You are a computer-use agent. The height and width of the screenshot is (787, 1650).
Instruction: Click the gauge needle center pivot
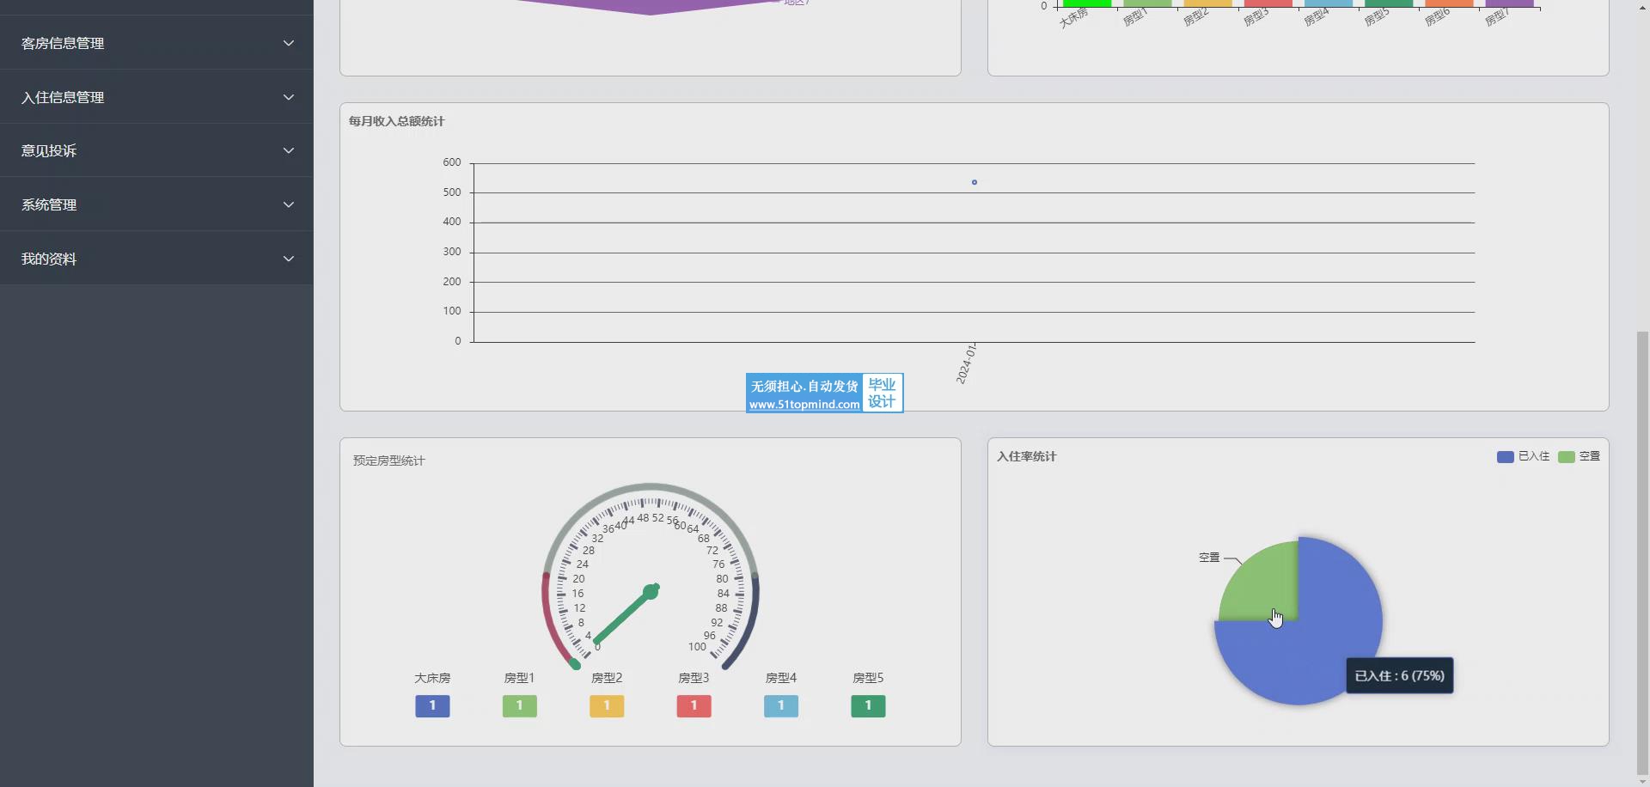tap(651, 591)
